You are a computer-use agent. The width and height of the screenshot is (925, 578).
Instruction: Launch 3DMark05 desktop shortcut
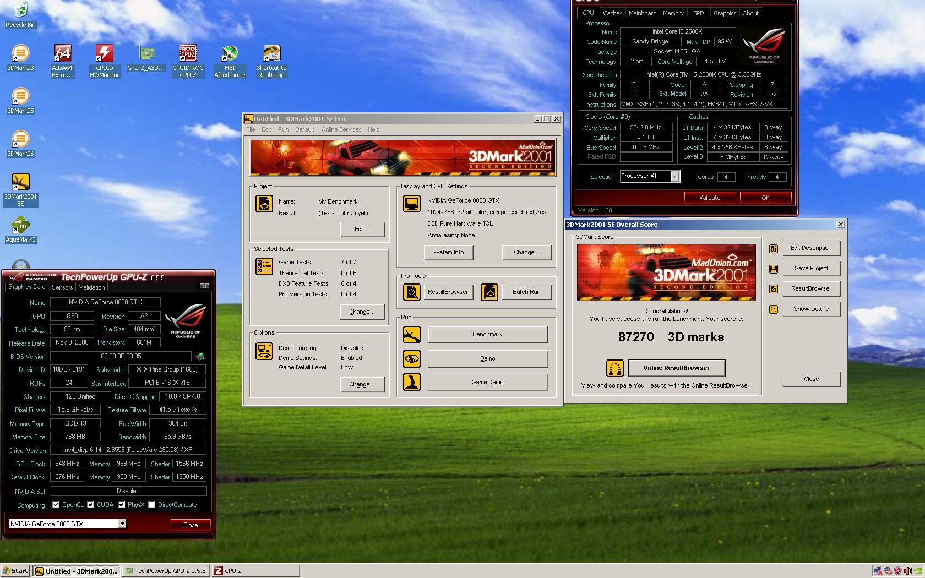click(20, 101)
